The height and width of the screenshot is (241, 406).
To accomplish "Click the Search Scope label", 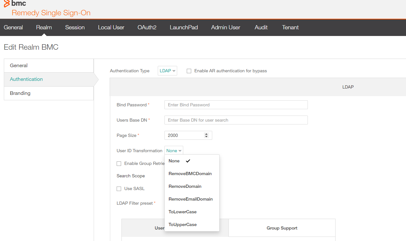I will (131, 176).
